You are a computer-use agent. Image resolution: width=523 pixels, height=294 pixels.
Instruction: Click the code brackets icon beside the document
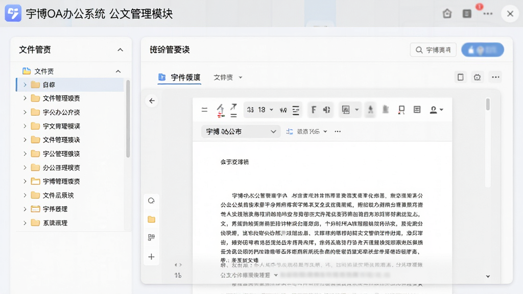(178, 265)
